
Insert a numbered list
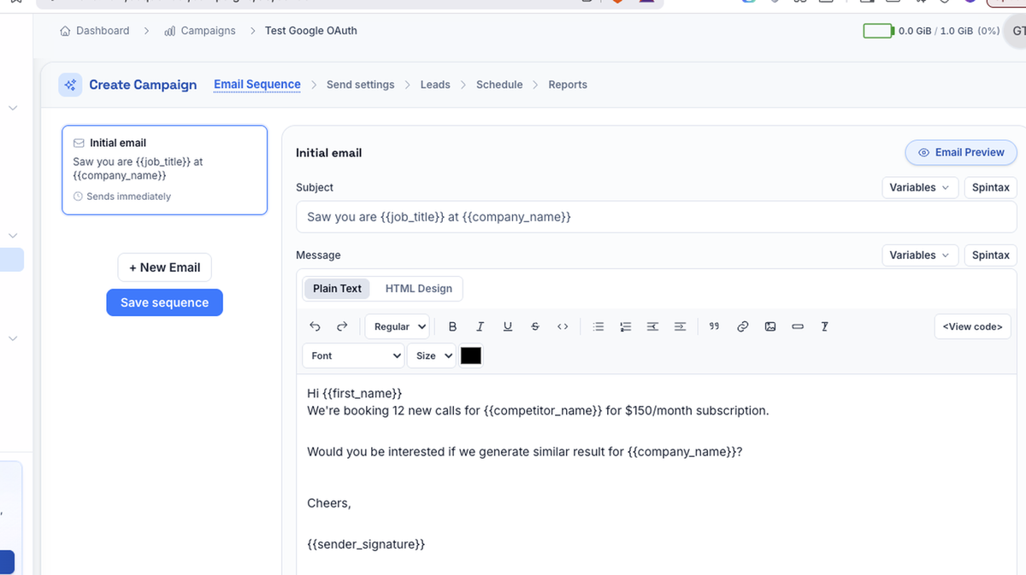pos(626,326)
